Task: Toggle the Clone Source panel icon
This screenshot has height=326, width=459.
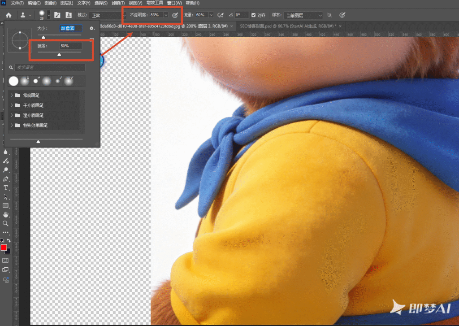Action: pos(69,15)
